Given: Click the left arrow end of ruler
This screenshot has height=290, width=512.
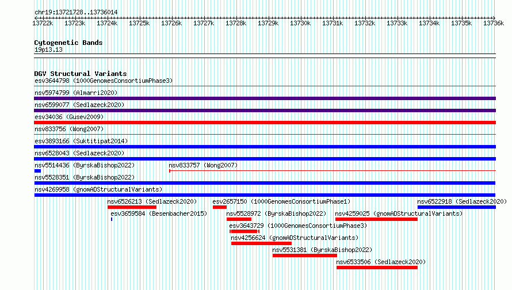Looking at the screenshot, I should pyautogui.click(x=36, y=18).
